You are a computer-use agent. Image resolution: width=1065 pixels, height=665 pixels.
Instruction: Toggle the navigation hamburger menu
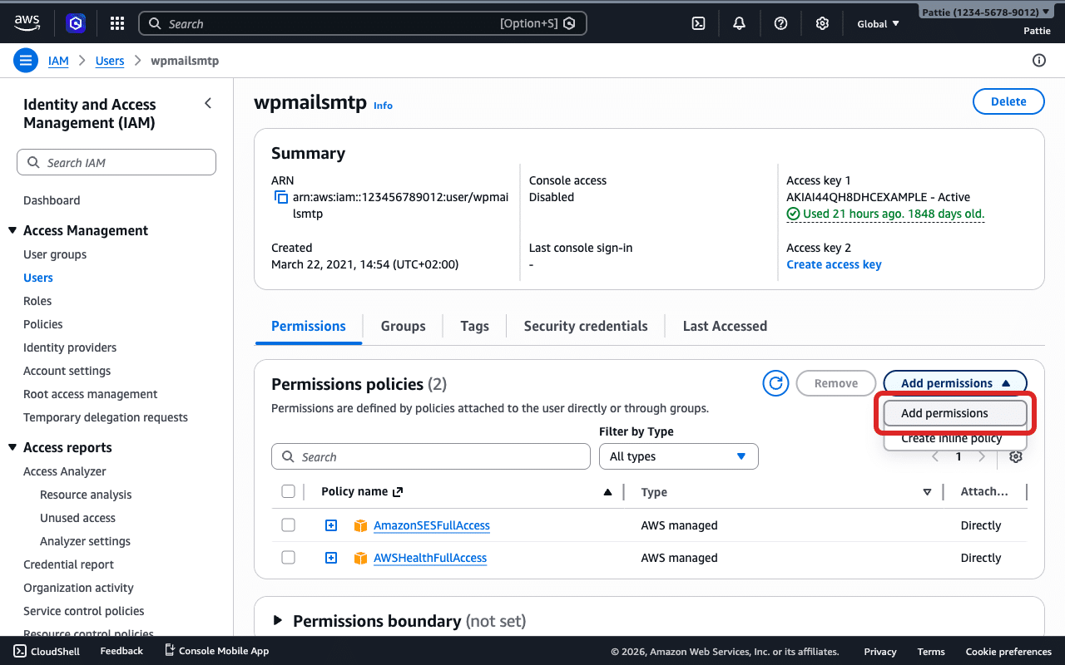[x=26, y=61]
